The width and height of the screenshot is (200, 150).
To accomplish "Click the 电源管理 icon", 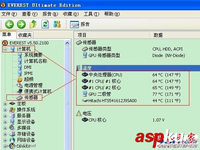I will (20, 85).
